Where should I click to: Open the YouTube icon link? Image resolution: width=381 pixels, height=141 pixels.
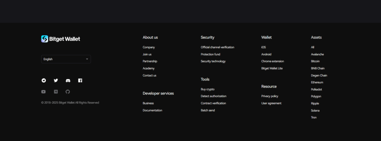pos(44,92)
